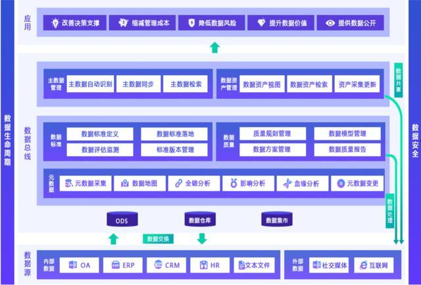Select the 数据模型管理 box

tap(347, 134)
